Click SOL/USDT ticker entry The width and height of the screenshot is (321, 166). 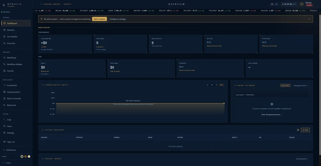(x=194, y=11)
